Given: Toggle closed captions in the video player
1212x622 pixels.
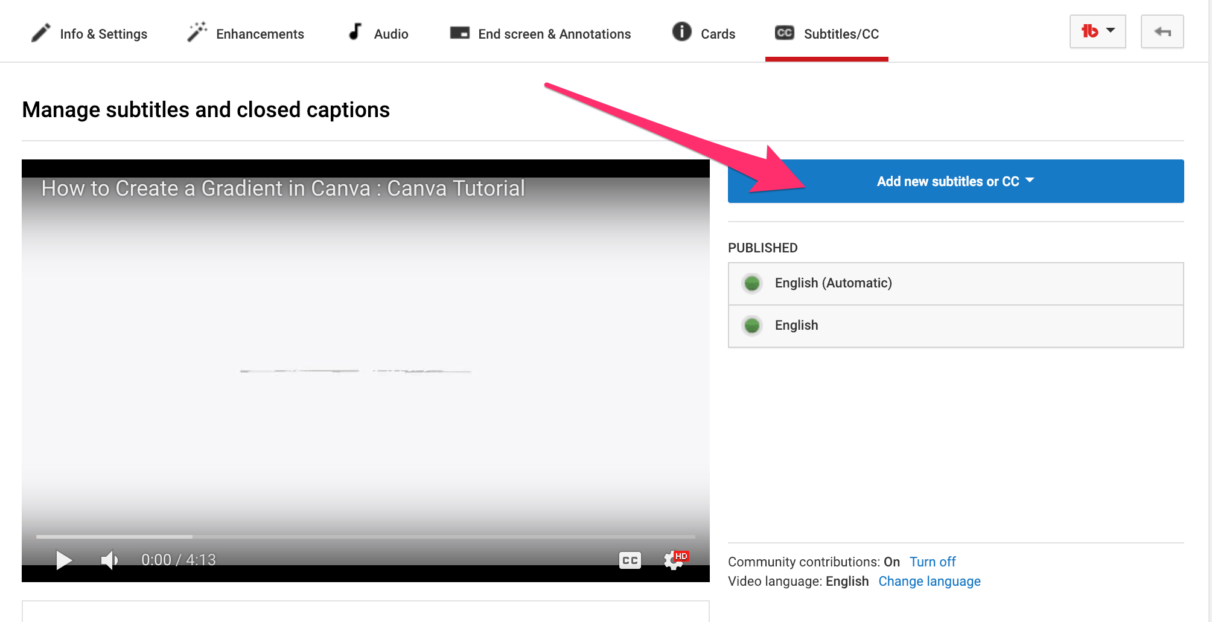Looking at the screenshot, I should coord(630,560).
